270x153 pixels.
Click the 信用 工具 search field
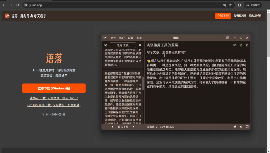123,45
